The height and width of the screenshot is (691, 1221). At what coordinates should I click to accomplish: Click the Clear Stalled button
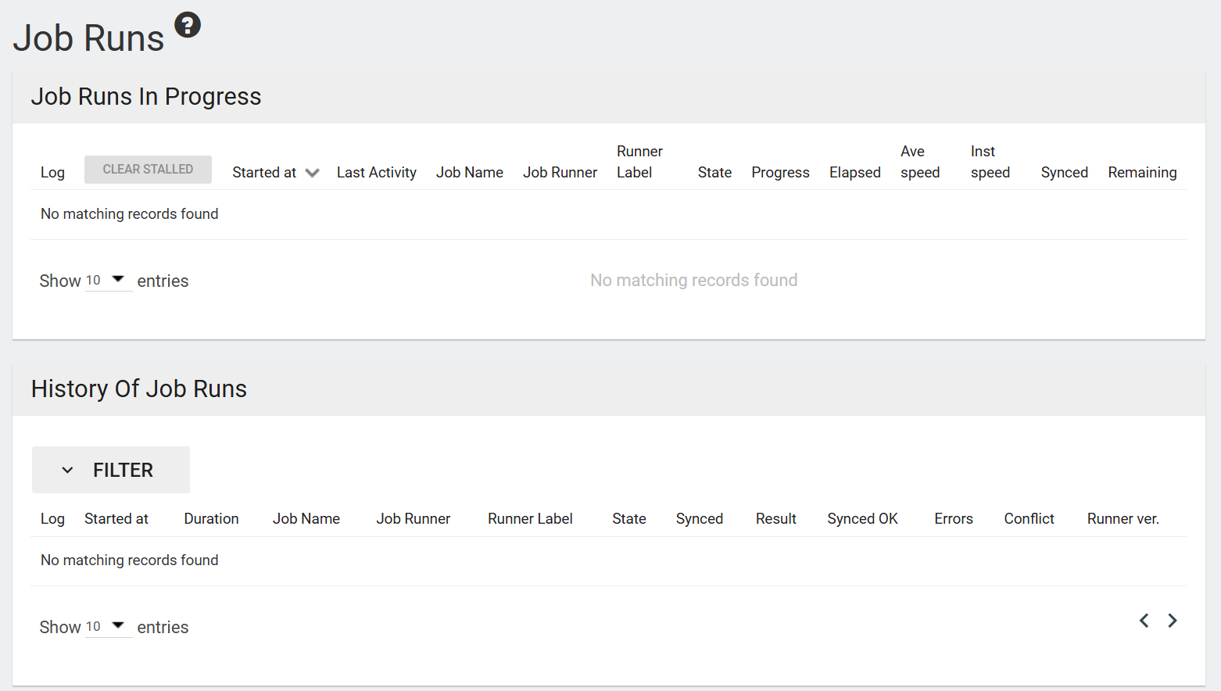pyautogui.click(x=148, y=169)
